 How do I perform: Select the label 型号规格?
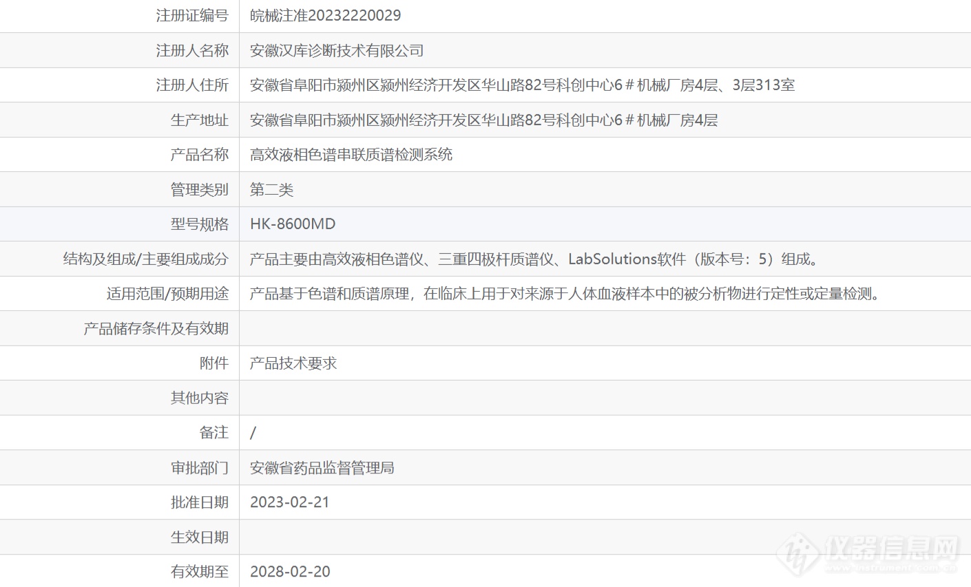tap(200, 224)
